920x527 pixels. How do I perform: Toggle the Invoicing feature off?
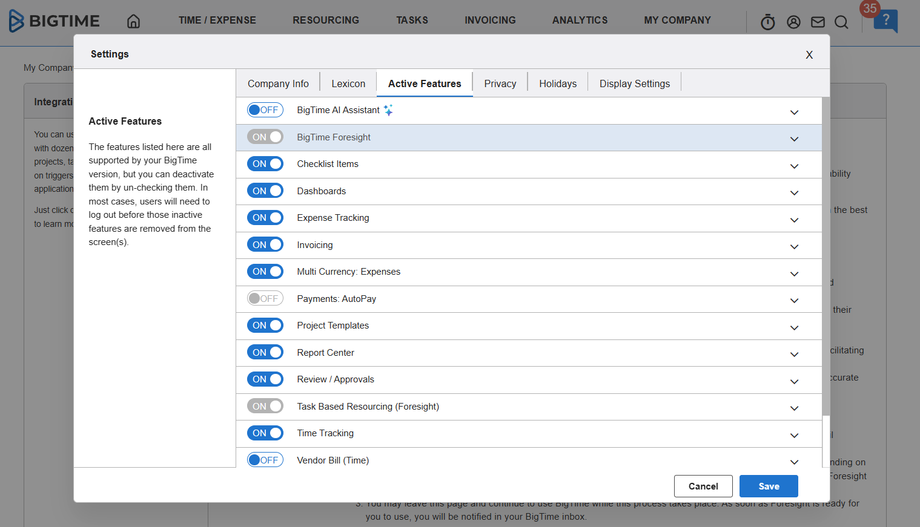click(265, 244)
